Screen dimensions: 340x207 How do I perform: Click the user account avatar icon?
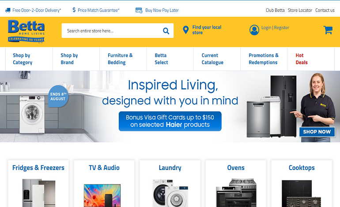pos(254,30)
